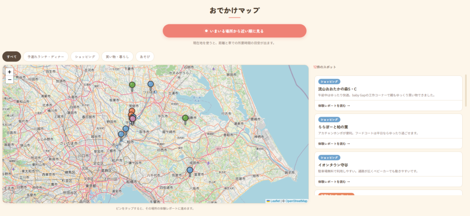470x216 pixels.
Task: Read the report for 流山おおたかの森S・C
Action: (334, 106)
